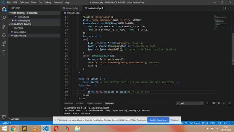
Task: Click line number 39 in the gutter
Action: click(x=66, y=92)
